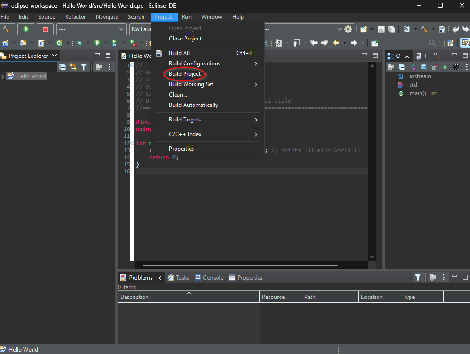Click the Previous Annotation icon
Viewport: 470px width, 354px height.
point(296,43)
